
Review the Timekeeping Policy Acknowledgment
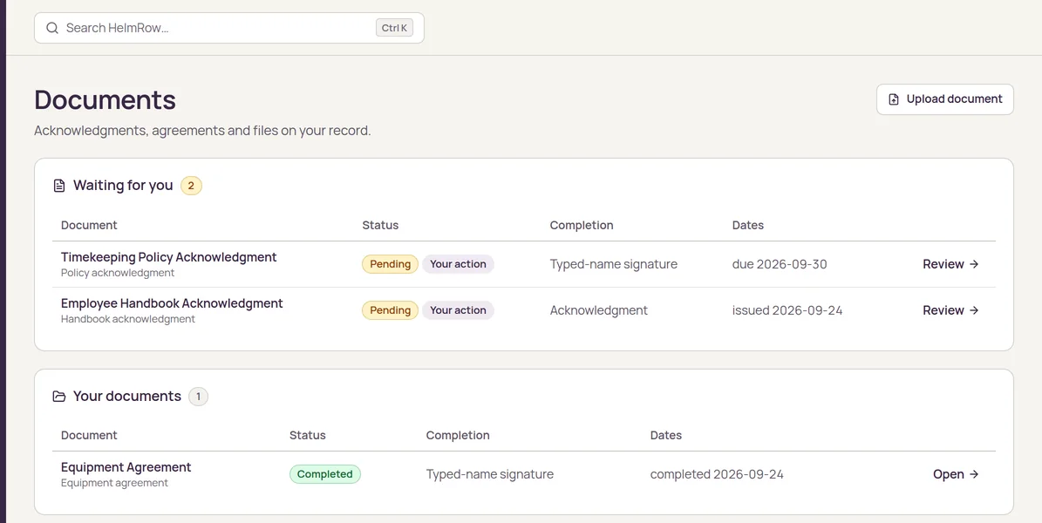tap(951, 264)
